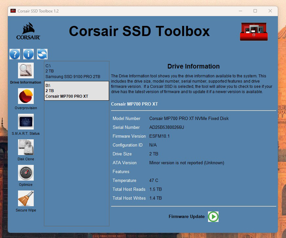
Task: Select the Optimize gauge icon
Action: click(26, 173)
